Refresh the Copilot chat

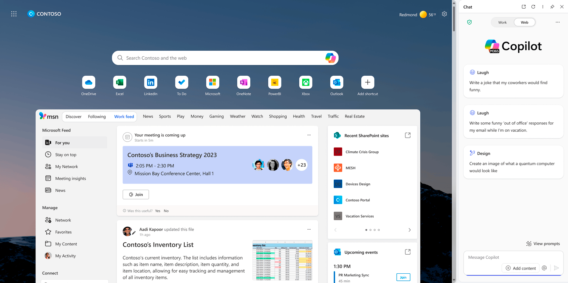coord(533,7)
